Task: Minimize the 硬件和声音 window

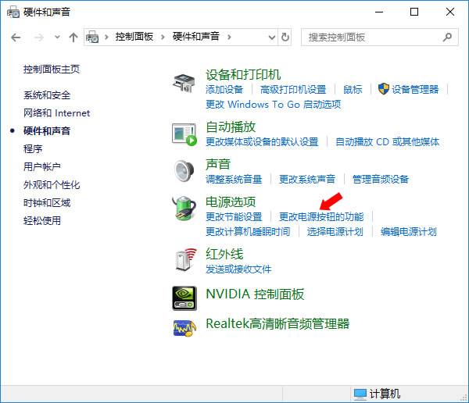Action: coord(379,12)
